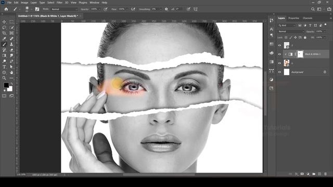Image resolution: width=333 pixels, height=187 pixels.
Task: Open Brush Preset picker dropdown
Action: point(31,9)
